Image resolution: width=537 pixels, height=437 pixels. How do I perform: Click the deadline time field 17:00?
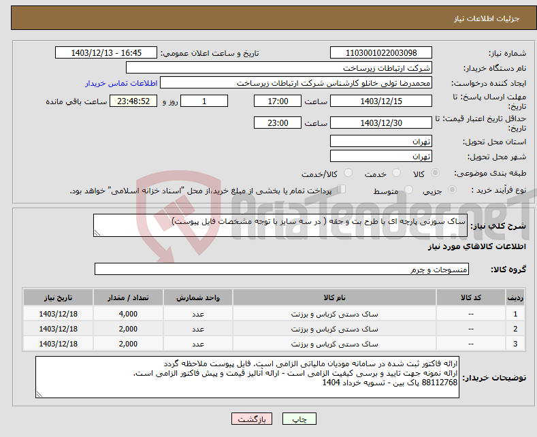(278, 101)
